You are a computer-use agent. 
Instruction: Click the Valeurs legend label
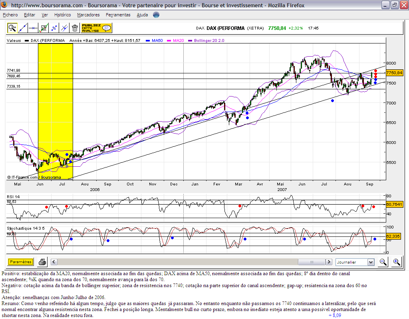[x=14, y=40]
